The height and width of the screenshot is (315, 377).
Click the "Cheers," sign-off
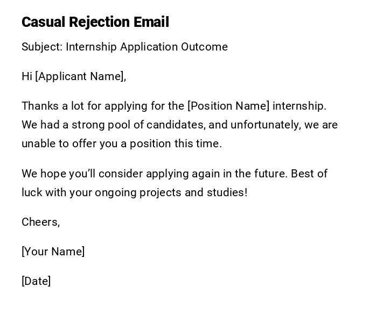pos(40,222)
